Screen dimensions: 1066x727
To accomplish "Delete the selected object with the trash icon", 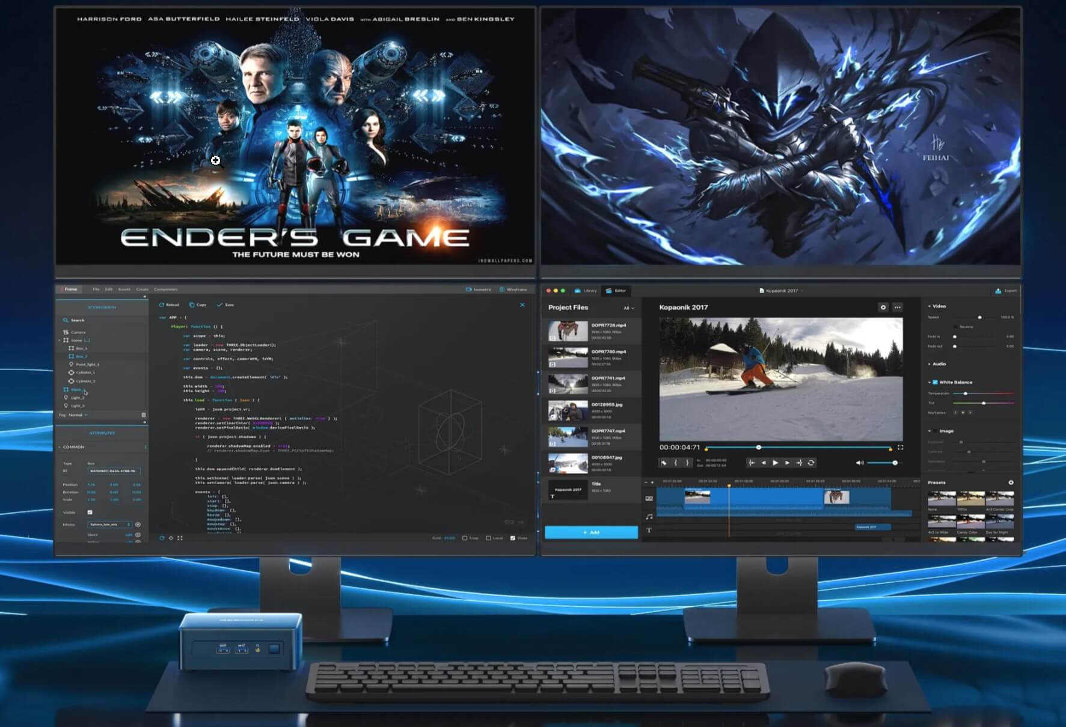I will coord(143,415).
